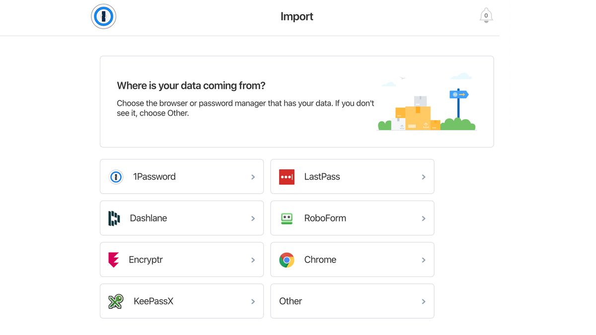The image size is (596, 335).
Task: Select the RoboForm import option
Action: coord(352,218)
